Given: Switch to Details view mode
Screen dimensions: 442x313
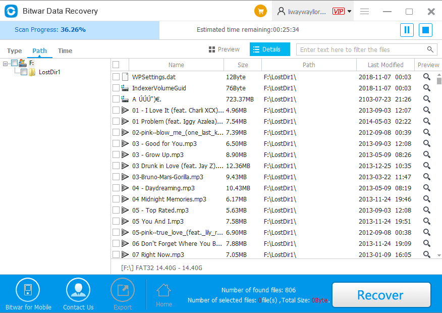Looking at the screenshot, I should [x=270, y=49].
